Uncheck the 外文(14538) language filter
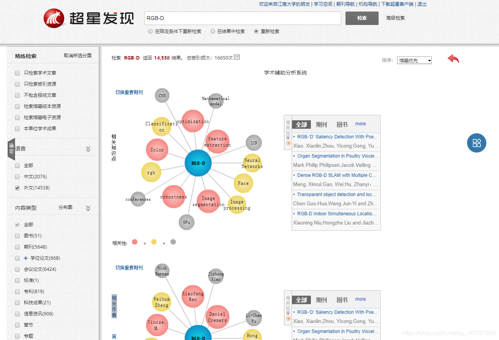This screenshot has height=340, width=499. 17,188
